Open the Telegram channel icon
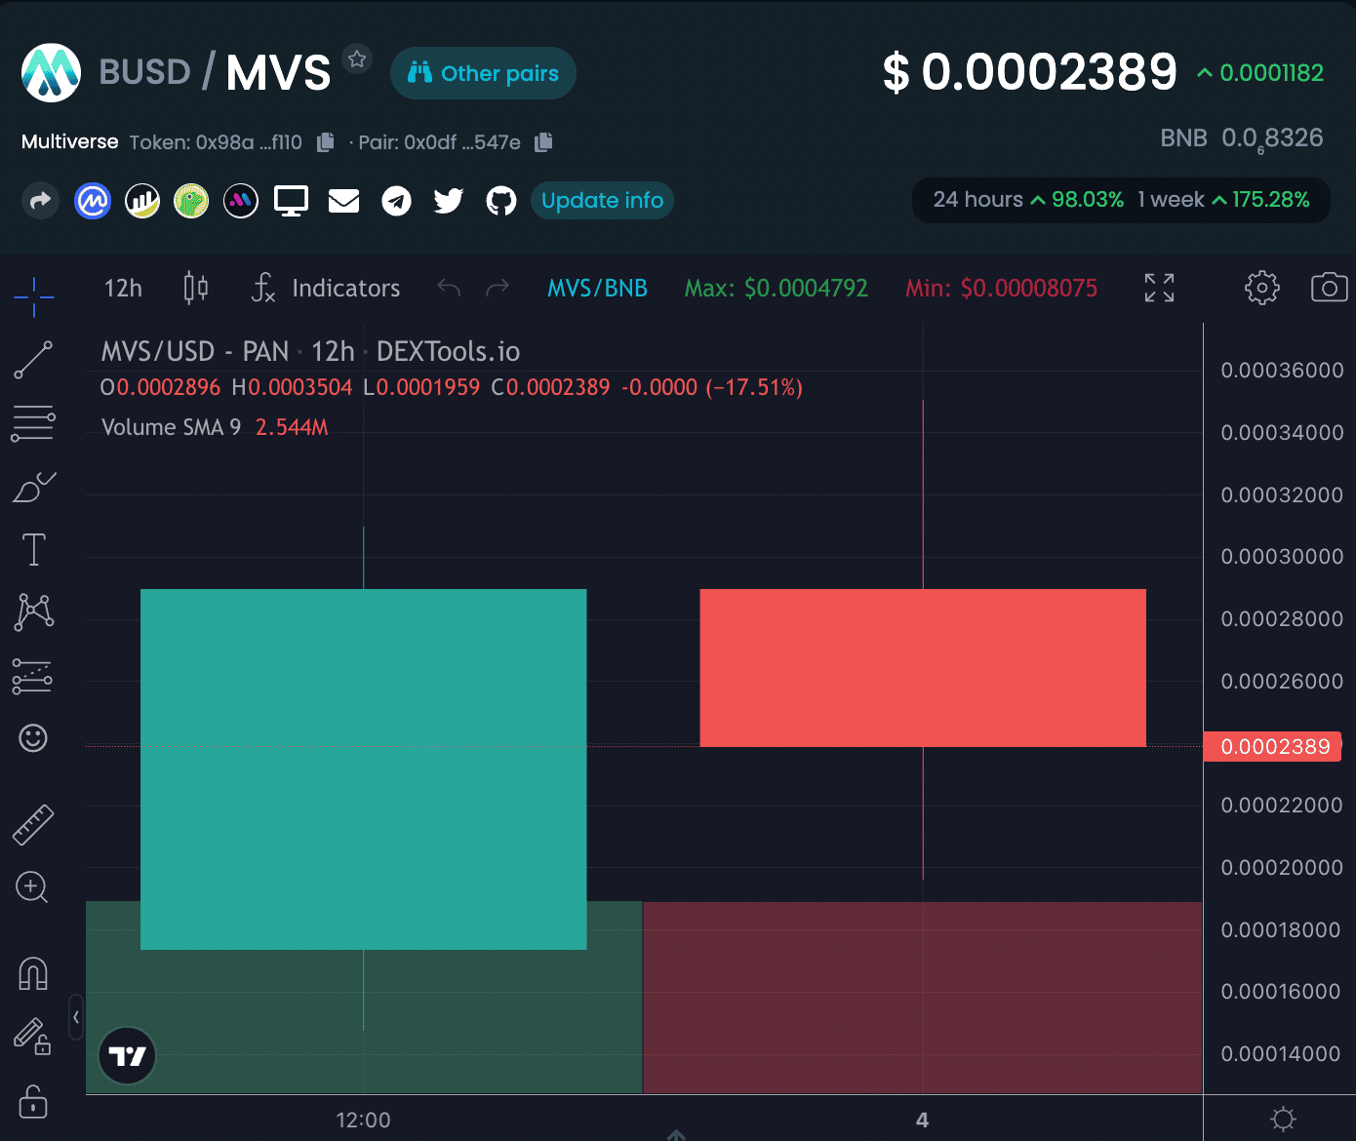This screenshot has height=1141, width=1356. point(396,201)
